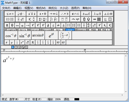Switch to the Matrices tab
The image size is (129, 102).
pyautogui.click(x=46, y=30)
